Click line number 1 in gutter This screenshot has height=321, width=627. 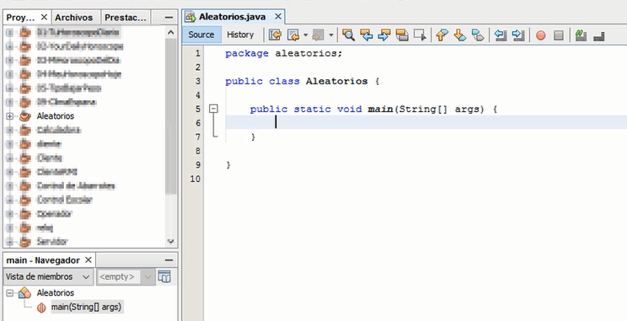click(197, 54)
